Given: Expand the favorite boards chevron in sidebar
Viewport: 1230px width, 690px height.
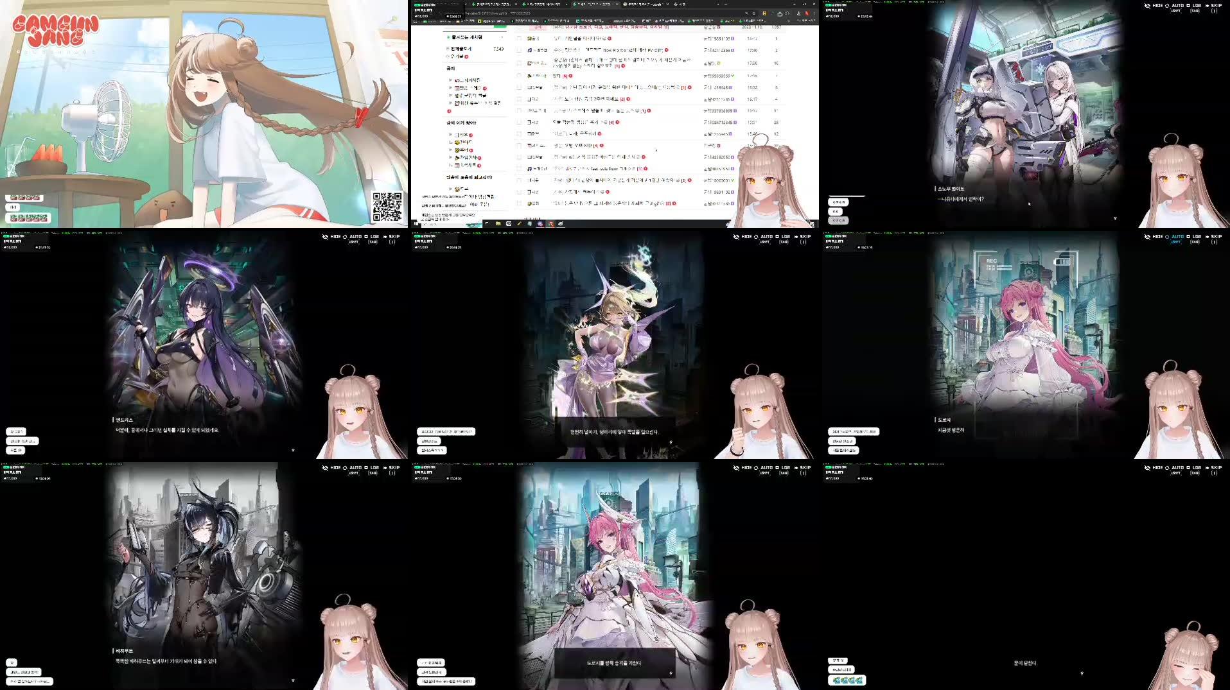Looking at the screenshot, I should coord(502,38).
